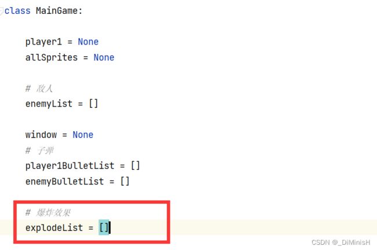This screenshot has width=377, height=250.
Task: Click None assigned to allSprites
Action: pos(104,57)
